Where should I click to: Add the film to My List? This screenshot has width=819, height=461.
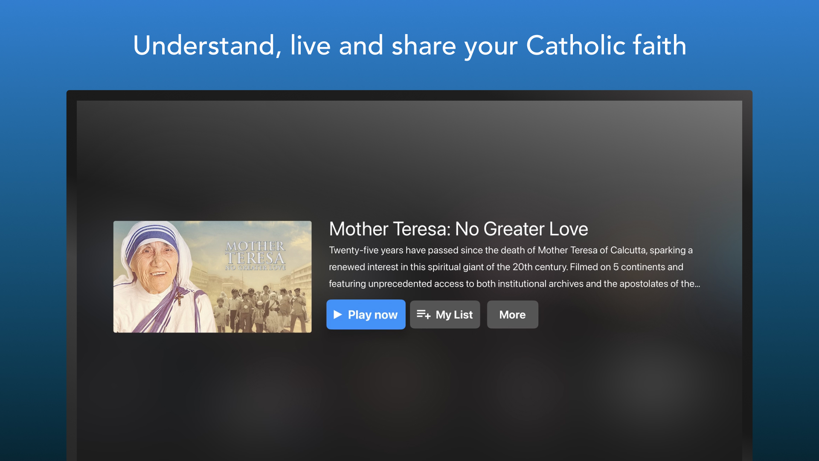pyautogui.click(x=445, y=315)
